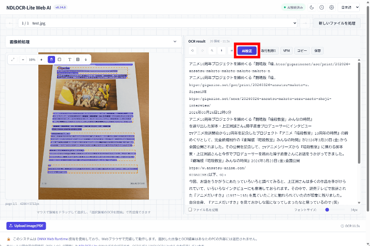The image size is (370, 246).
Task: Click the reading-order down arrow icon
Action: pyautogui.click(x=86, y=60)
